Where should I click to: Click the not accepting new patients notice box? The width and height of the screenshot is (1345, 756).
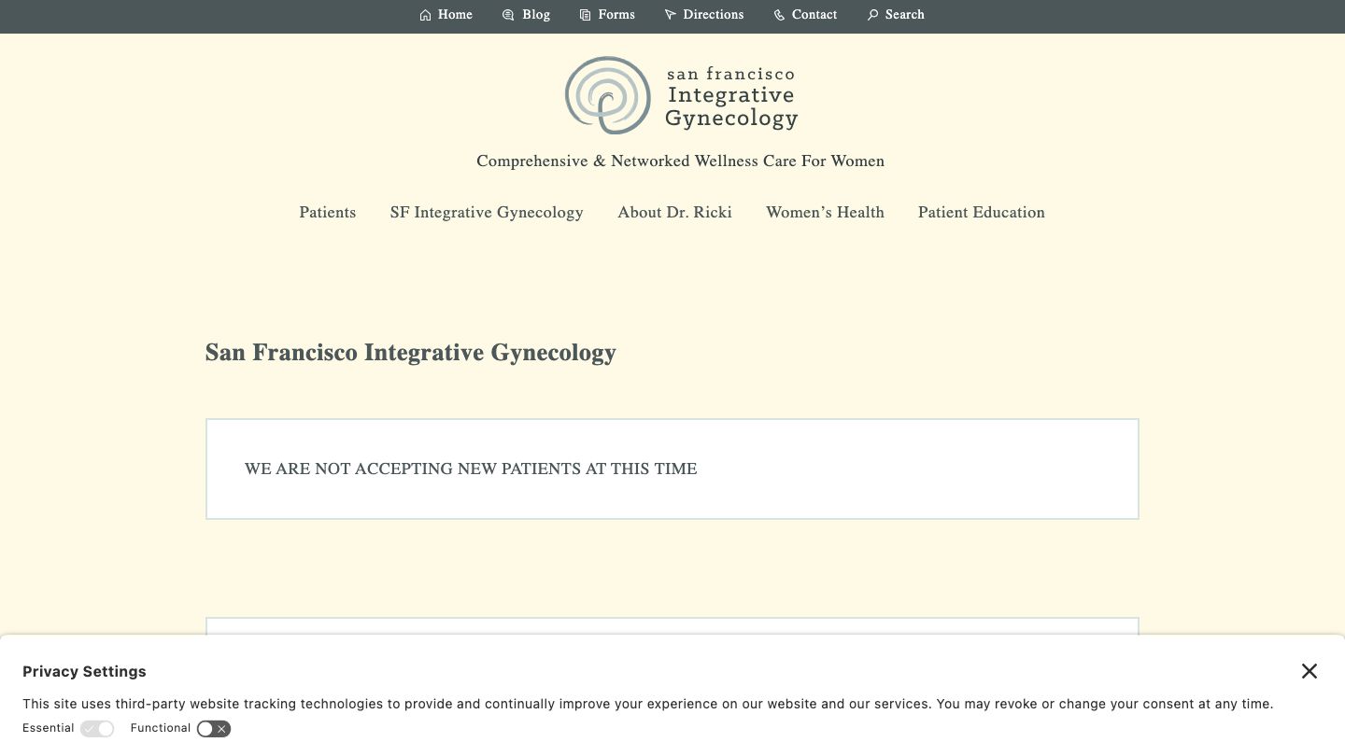(x=672, y=469)
